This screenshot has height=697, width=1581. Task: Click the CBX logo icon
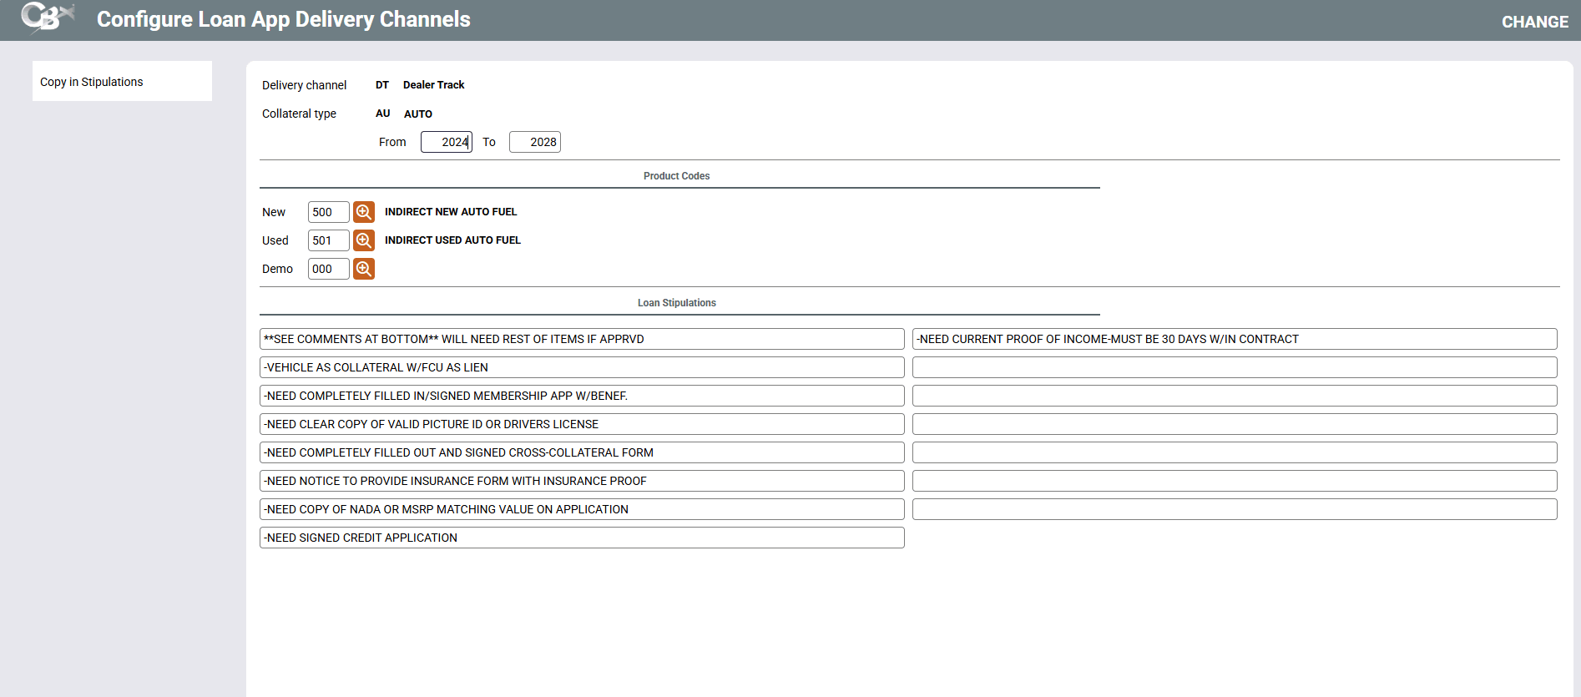(47, 18)
